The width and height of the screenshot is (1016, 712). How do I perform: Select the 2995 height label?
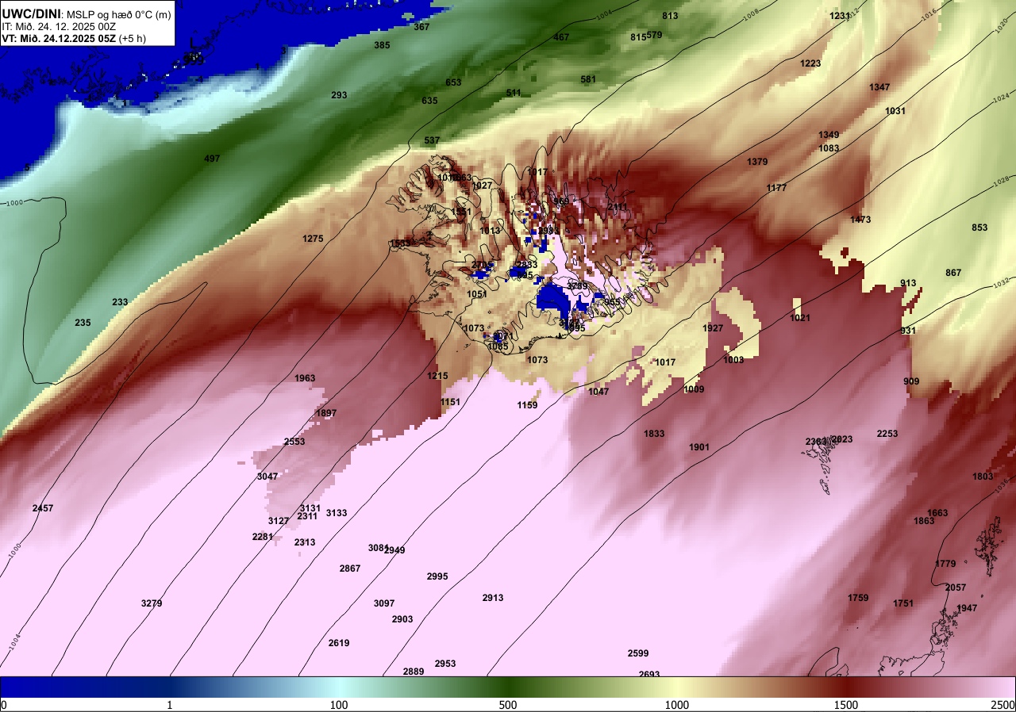(x=437, y=576)
